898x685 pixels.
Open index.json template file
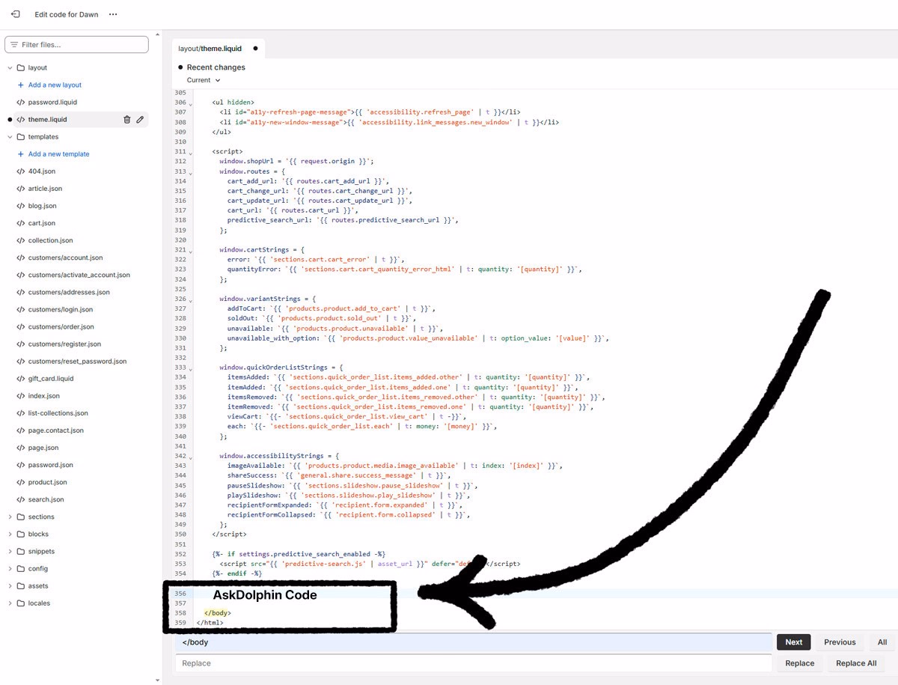pos(44,395)
